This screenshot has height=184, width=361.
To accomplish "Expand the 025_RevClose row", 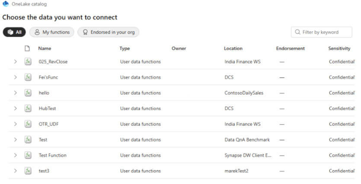I will (x=15, y=62).
